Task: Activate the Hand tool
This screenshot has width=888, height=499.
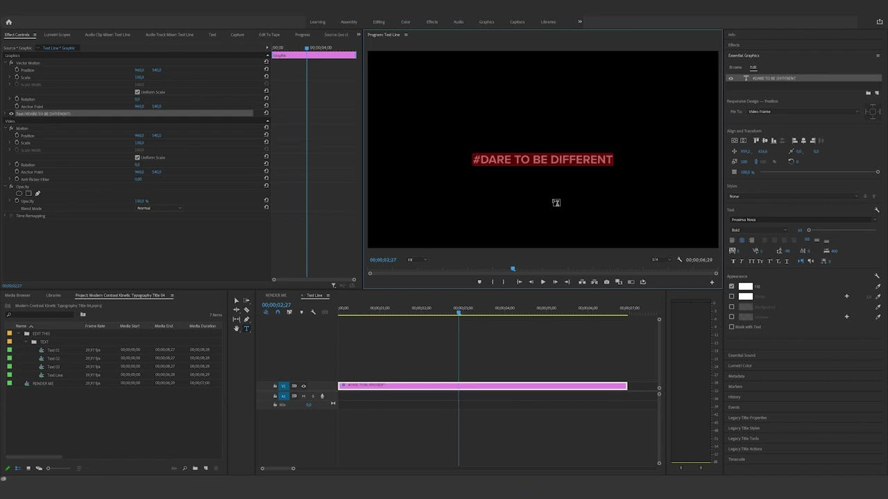Action: point(236,329)
